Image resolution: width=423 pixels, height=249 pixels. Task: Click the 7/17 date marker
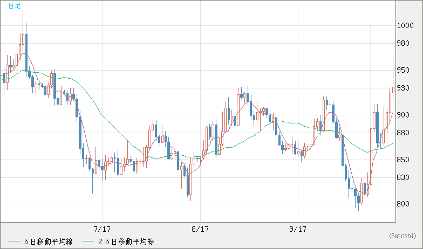[x=102, y=229]
